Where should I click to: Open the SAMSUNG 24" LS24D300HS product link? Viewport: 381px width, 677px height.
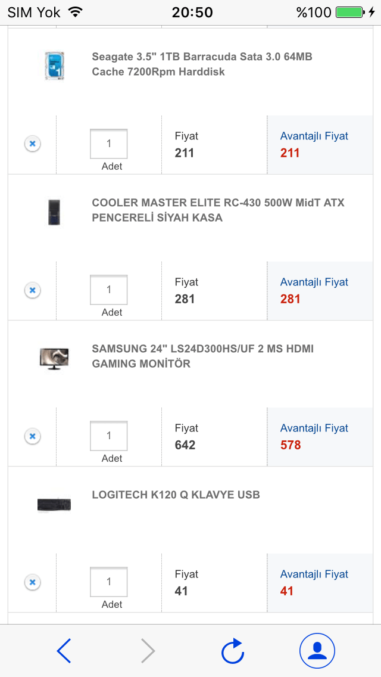point(202,356)
